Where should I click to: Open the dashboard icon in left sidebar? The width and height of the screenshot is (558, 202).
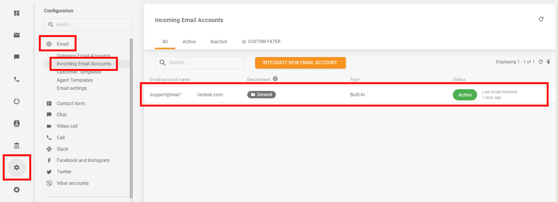point(17,13)
